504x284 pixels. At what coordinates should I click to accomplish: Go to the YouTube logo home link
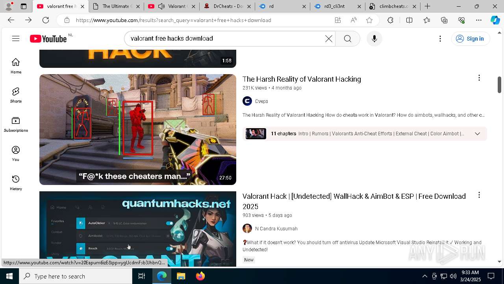tap(49, 39)
